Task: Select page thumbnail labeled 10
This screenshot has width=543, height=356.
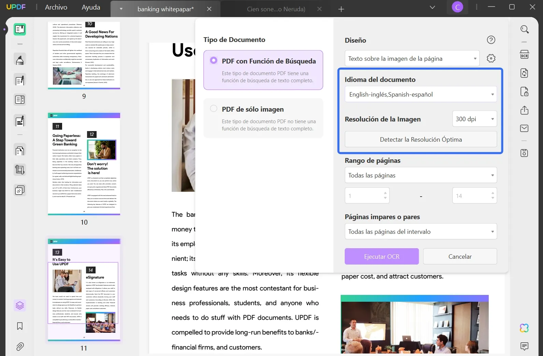Action: click(x=84, y=164)
